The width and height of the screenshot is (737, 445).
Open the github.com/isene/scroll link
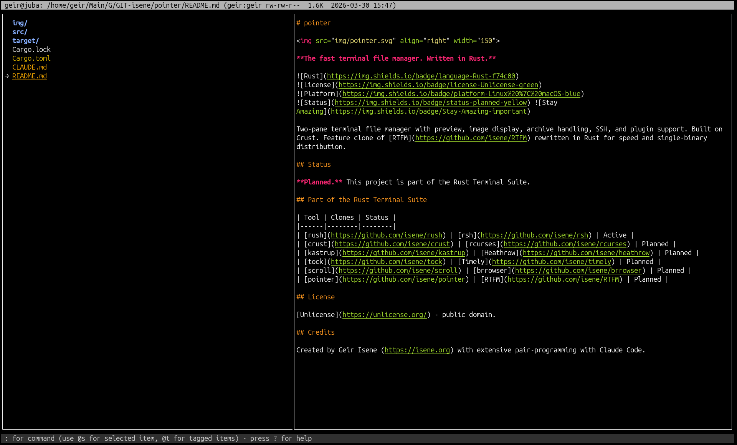pyautogui.click(x=398, y=271)
